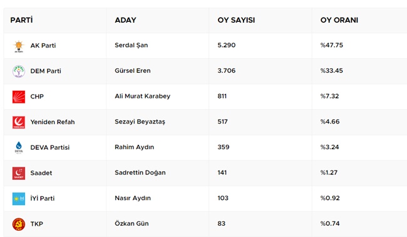Click the TKP hammer and sickle logo

coord(19,224)
